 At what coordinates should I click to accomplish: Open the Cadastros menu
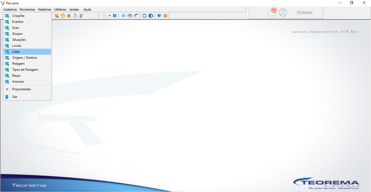click(10, 10)
